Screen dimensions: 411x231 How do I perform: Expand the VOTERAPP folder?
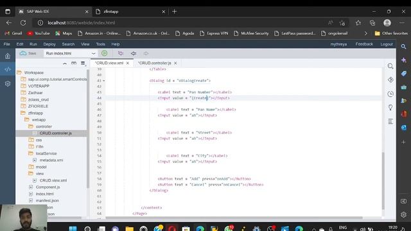[x=23, y=86]
